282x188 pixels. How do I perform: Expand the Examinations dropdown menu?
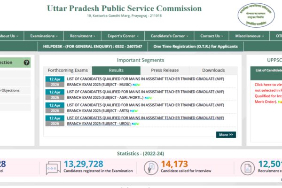(x=44, y=36)
